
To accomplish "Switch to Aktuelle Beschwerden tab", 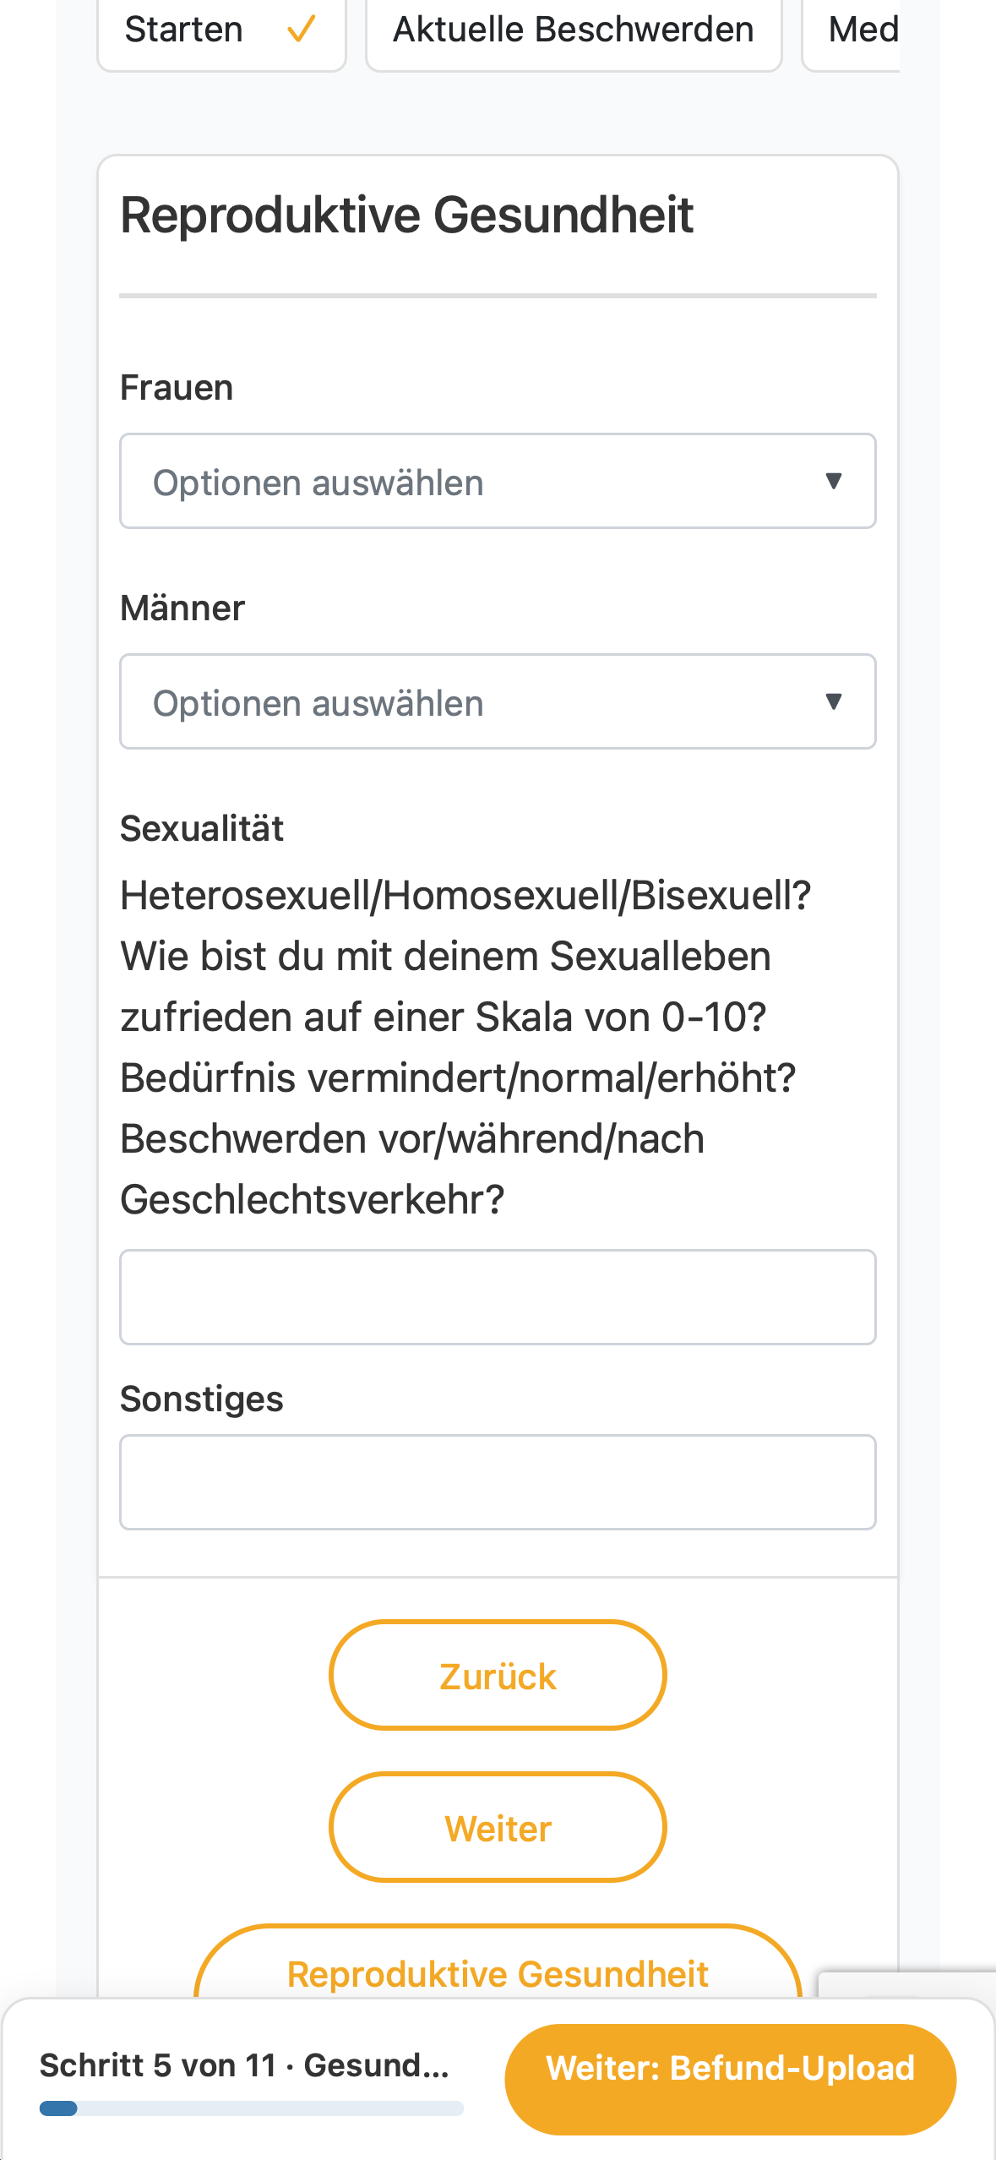I will pyautogui.click(x=574, y=32).
